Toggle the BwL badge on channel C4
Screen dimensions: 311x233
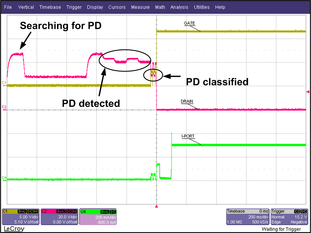(105, 211)
